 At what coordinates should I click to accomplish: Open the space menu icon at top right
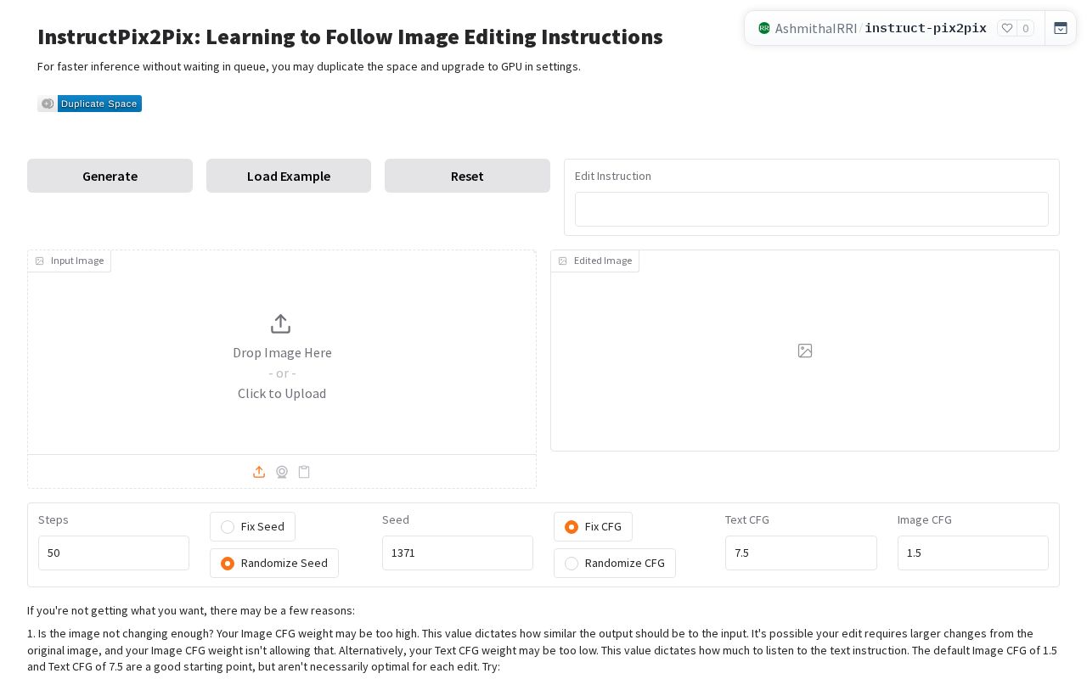tap(1061, 28)
